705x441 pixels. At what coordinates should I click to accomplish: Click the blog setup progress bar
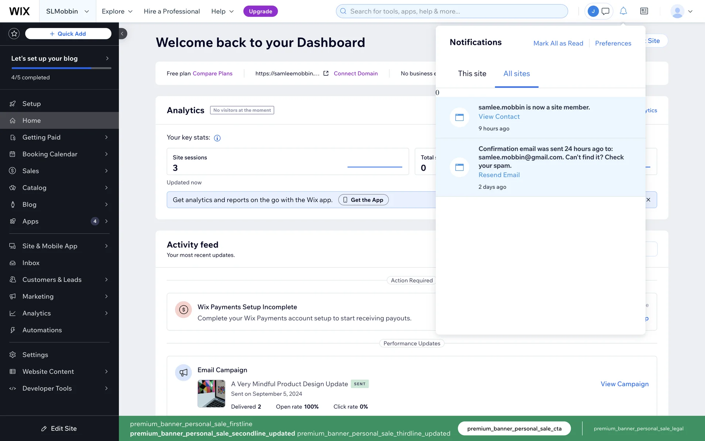click(61, 68)
